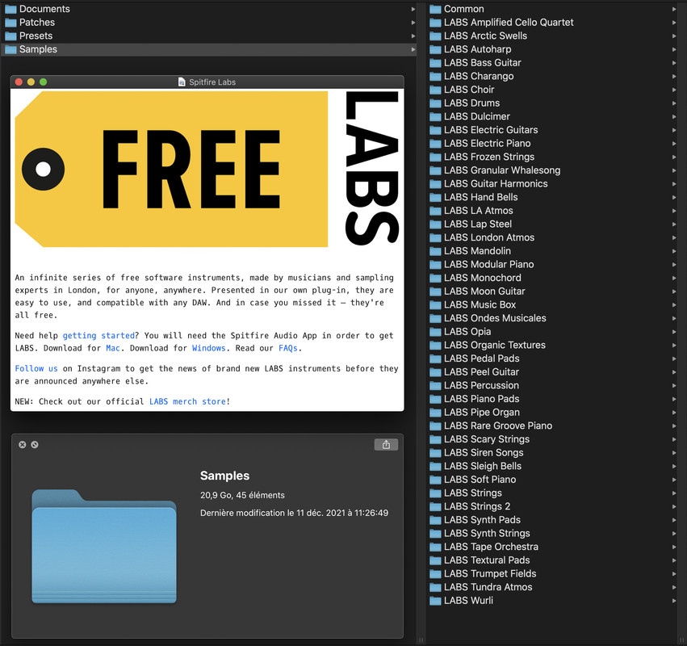Click the LABS Lap Steel folder icon
Screen dimensions: 687x646
[435, 224]
